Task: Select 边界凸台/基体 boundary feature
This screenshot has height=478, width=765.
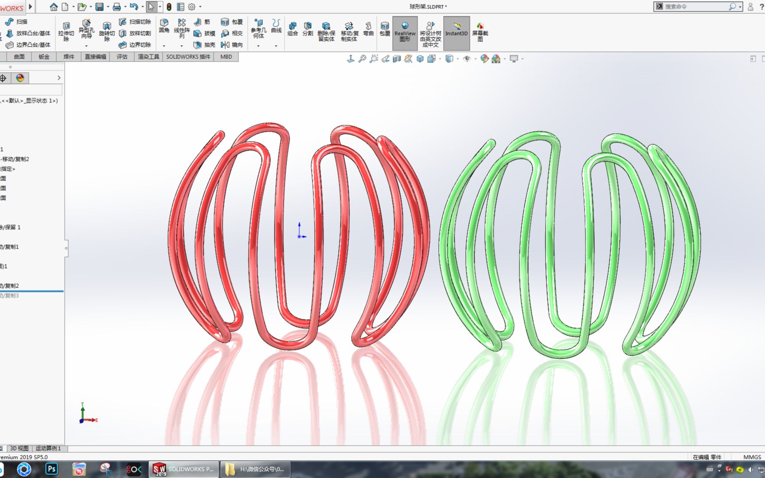Action: (28, 45)
